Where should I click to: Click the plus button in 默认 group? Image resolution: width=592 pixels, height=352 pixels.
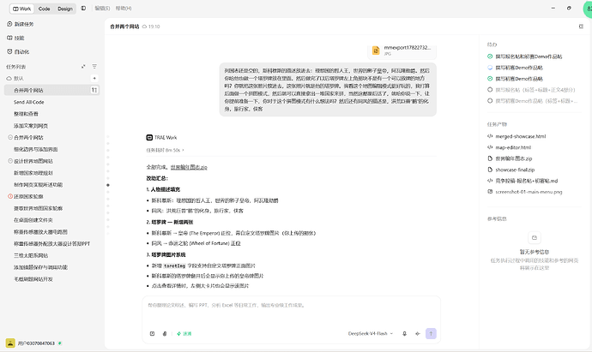(94, 79)
